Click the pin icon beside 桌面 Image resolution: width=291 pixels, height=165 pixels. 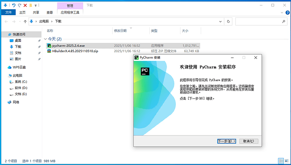click(x=39, y=40)
